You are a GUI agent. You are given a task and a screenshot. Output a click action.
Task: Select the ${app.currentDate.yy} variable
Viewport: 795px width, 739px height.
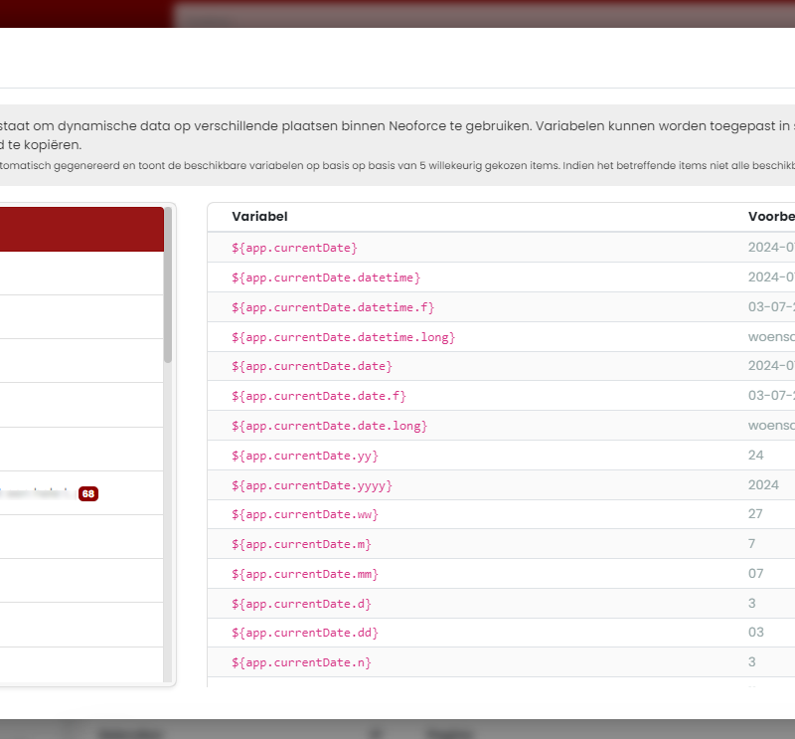[305, 456]
